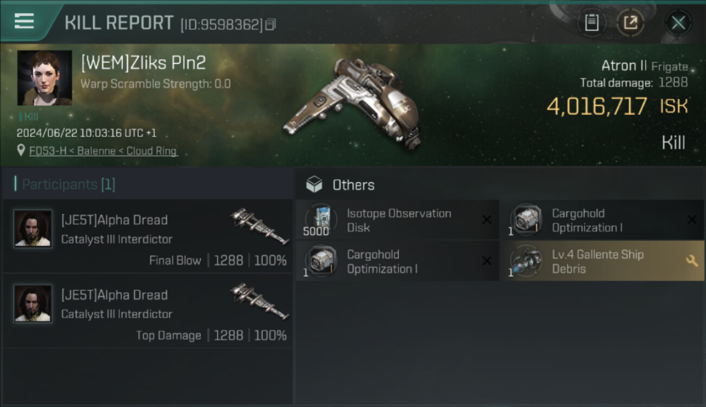Open the hamburger menu icon

pos(24,21)
